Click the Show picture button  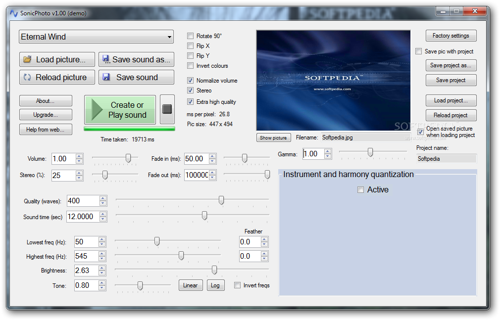pyautogui.click(x=274, y=137)
